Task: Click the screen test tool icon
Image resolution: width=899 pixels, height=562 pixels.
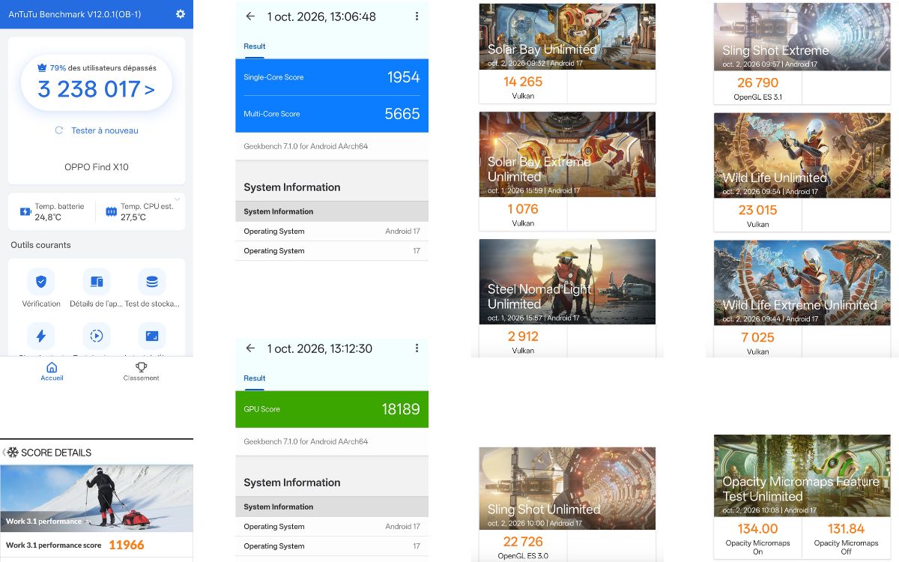Action: [x=152, y=336]
